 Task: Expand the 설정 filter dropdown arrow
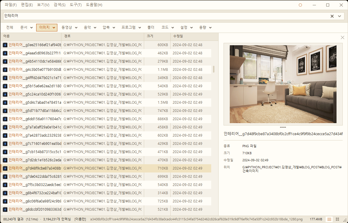[x=192, y=28]
